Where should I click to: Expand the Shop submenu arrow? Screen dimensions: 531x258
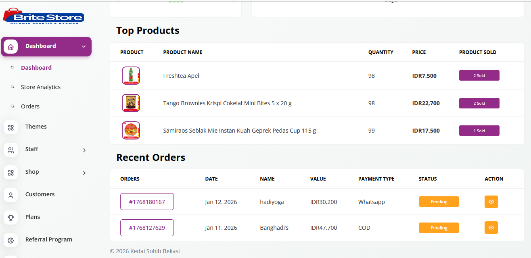[x=84, y=173]
